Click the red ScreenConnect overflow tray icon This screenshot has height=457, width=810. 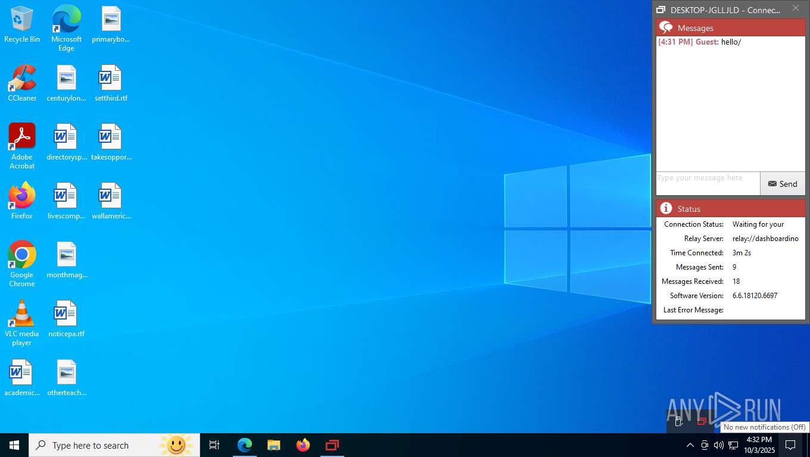702,422
